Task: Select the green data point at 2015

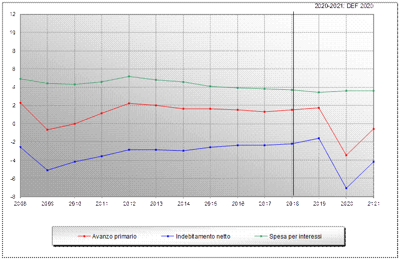Action: pyautogui.click(x=210, y=86)
